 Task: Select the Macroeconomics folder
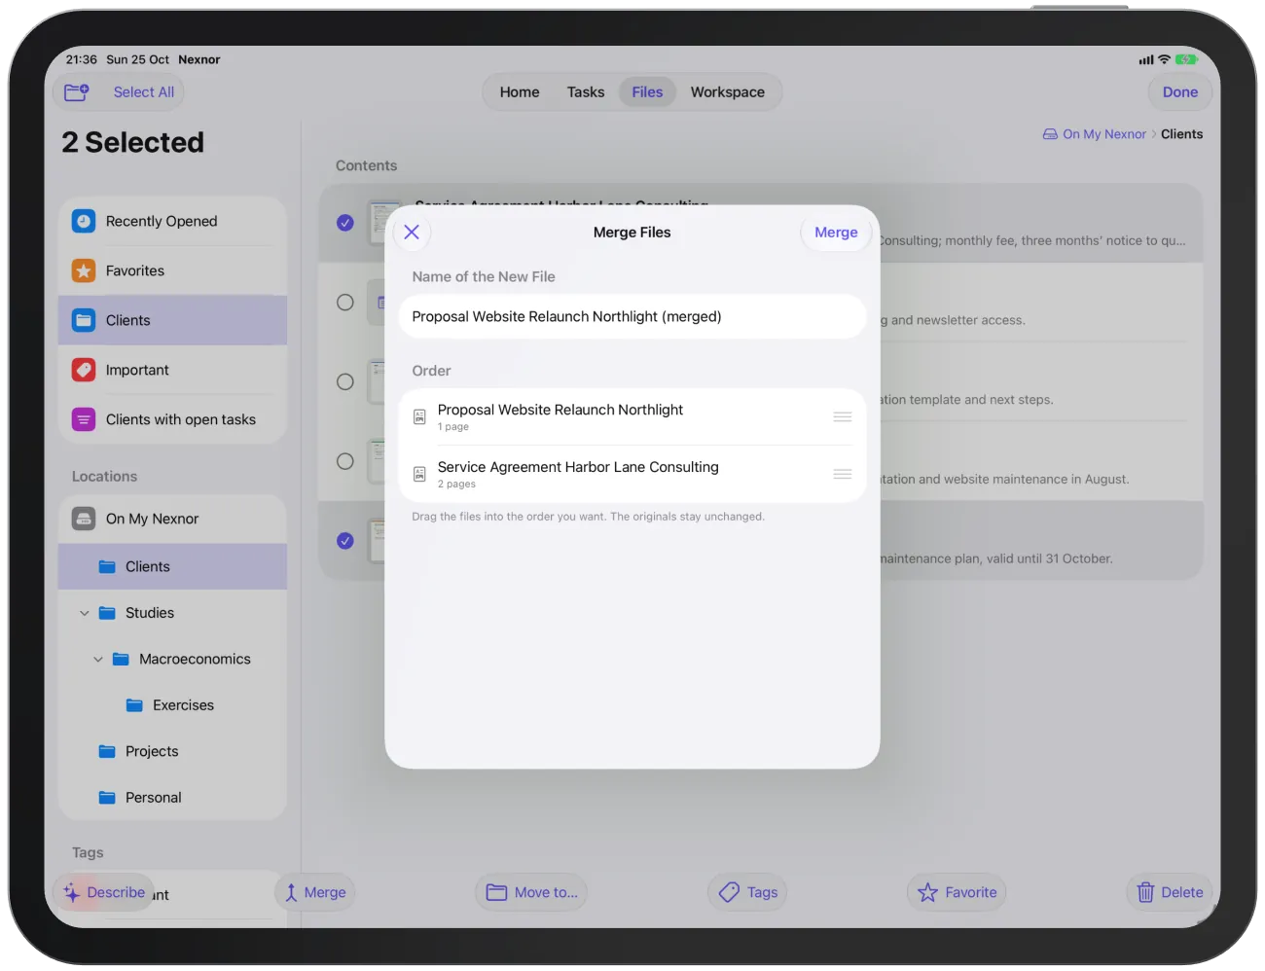click(172, 660)
